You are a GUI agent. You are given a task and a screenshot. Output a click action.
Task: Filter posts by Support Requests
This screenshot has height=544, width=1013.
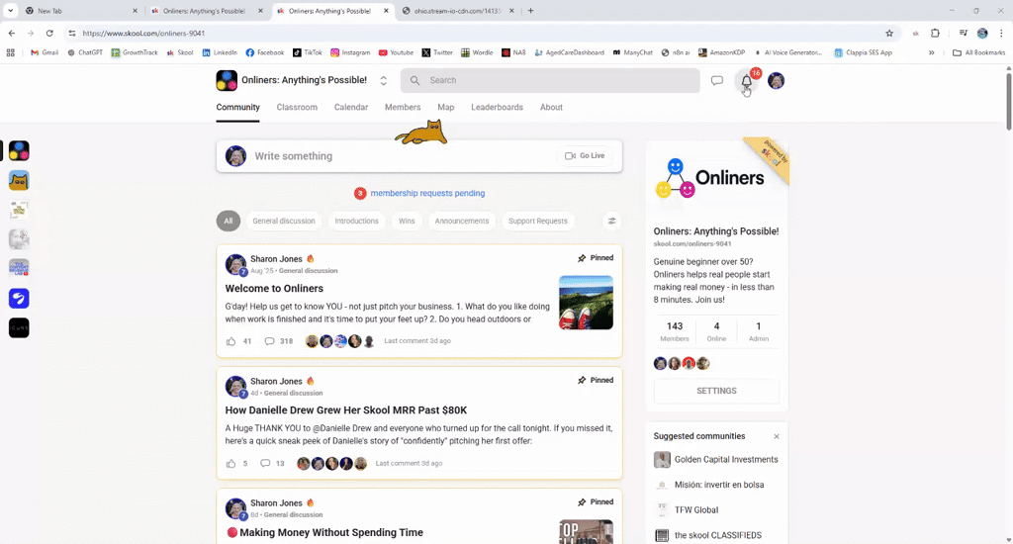click(x=537, y=221)
